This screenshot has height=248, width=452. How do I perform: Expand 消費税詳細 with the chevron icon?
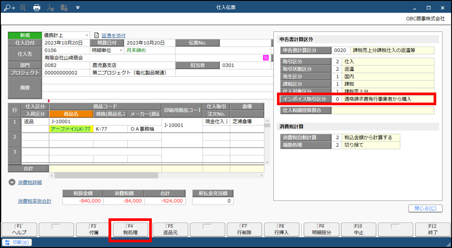click(12, 182)
